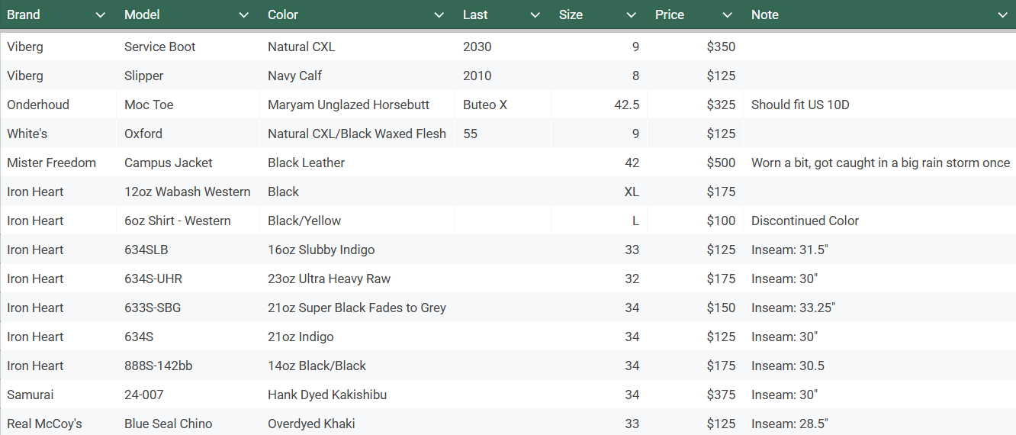The height and width of the screenshot is (435, 1016).
Task: Click the Brand column header label
Action: (x=24, y=14)
